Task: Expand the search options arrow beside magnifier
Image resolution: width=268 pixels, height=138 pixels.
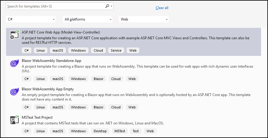Action: tap(112, 6)
